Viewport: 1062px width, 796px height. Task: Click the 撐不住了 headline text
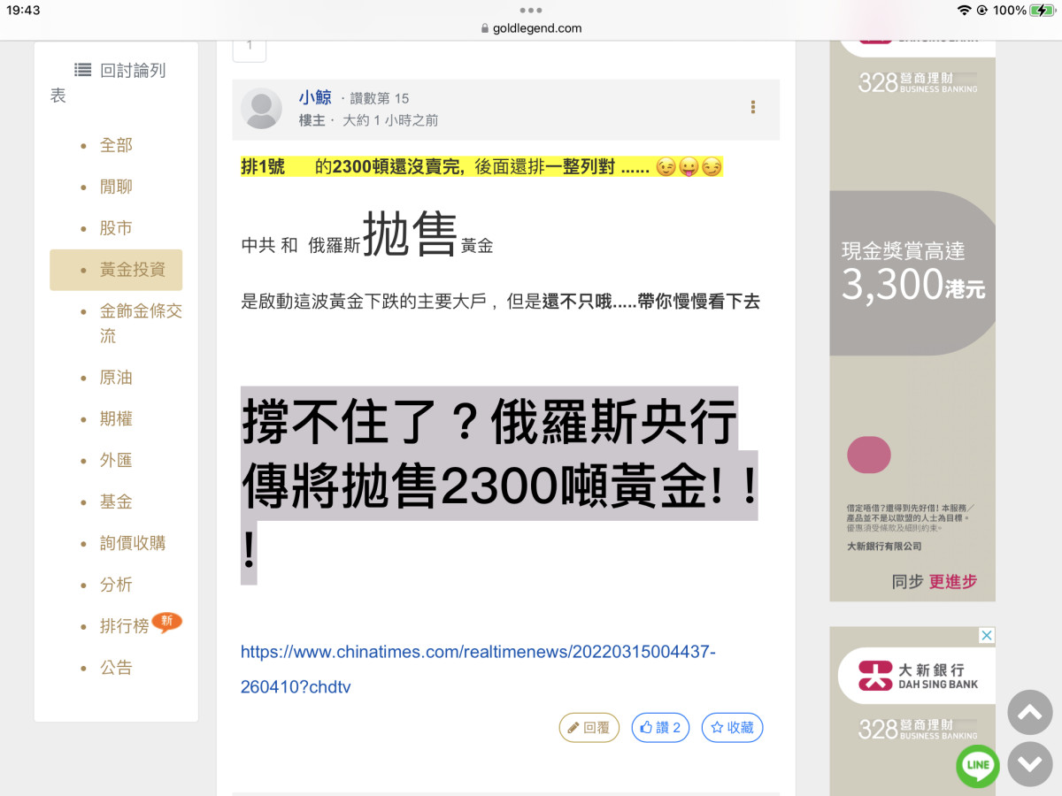pos(500,485)
